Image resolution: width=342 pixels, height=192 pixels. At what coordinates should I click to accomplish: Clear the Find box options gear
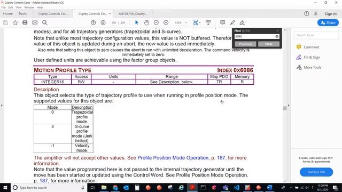point(277,37)
